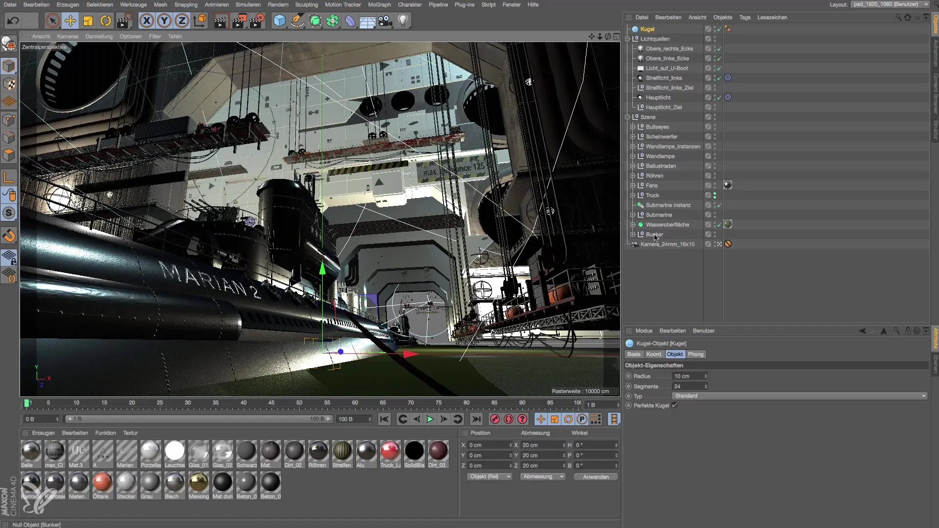Toggle X axis lock
The width and height of the screenshot is (939, 528).
pos(146,21)
